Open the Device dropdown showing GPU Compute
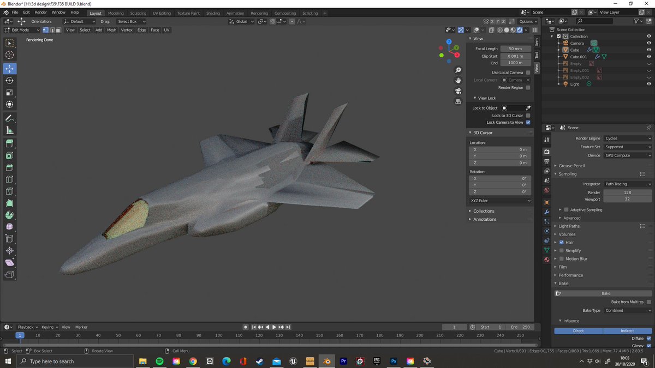This screenshot has width=655, height=368. (x=628, y=155)
